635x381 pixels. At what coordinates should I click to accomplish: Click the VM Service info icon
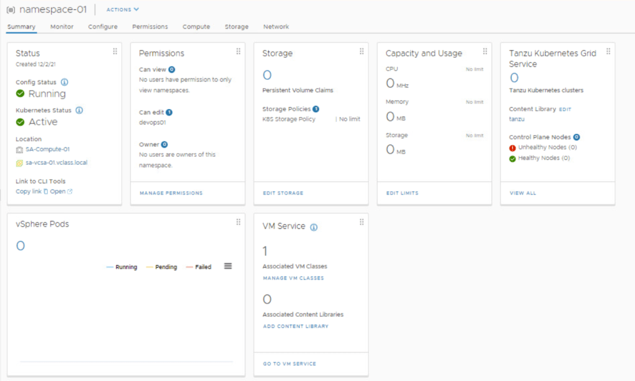[314, 227]
